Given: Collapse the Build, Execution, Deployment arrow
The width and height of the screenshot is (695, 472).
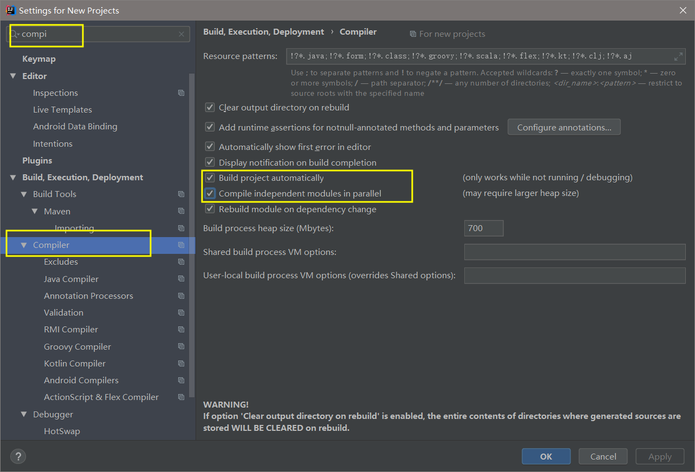Looking at the screenshot, I should pyautogui.click(x=13, y=178).
